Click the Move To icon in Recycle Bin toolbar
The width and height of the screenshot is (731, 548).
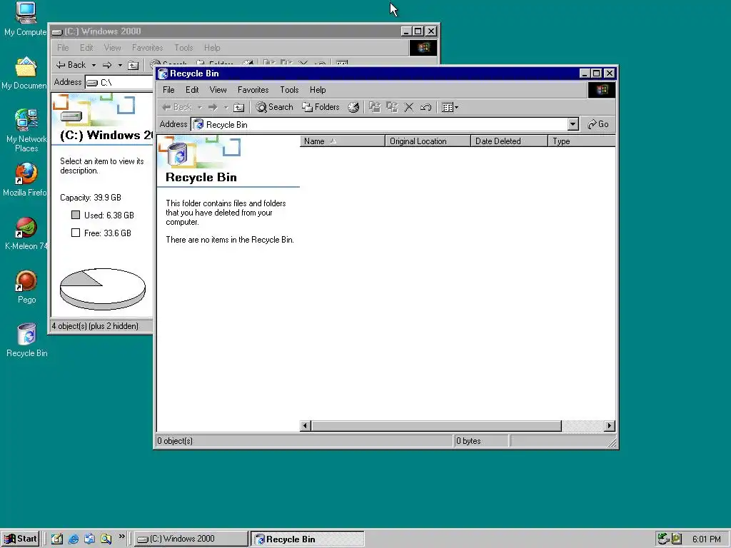pos(375,107)
